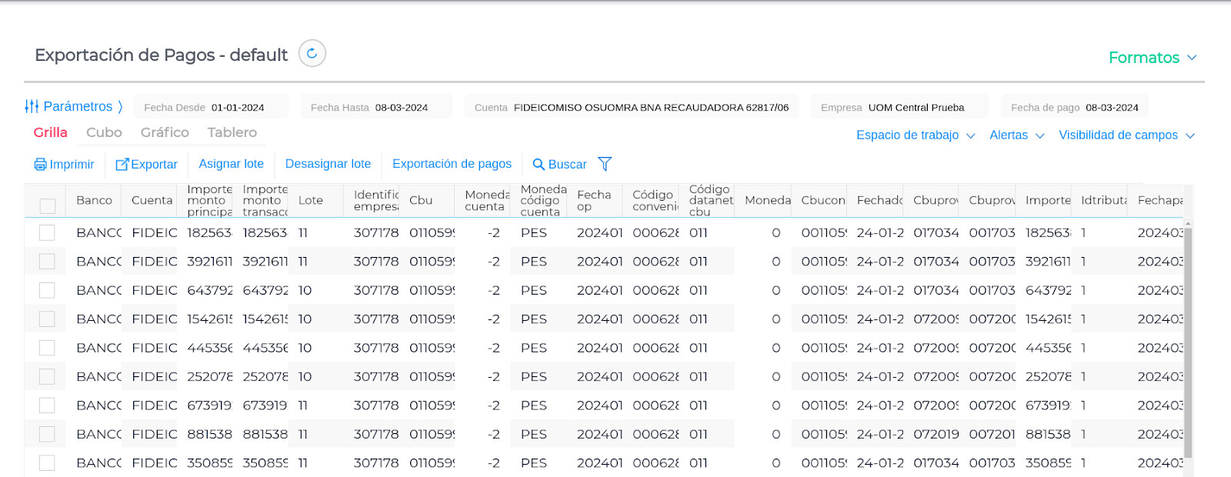Click Asignar lote button
This screenshot has height=477, width=1231.
[x=231, y=164]
